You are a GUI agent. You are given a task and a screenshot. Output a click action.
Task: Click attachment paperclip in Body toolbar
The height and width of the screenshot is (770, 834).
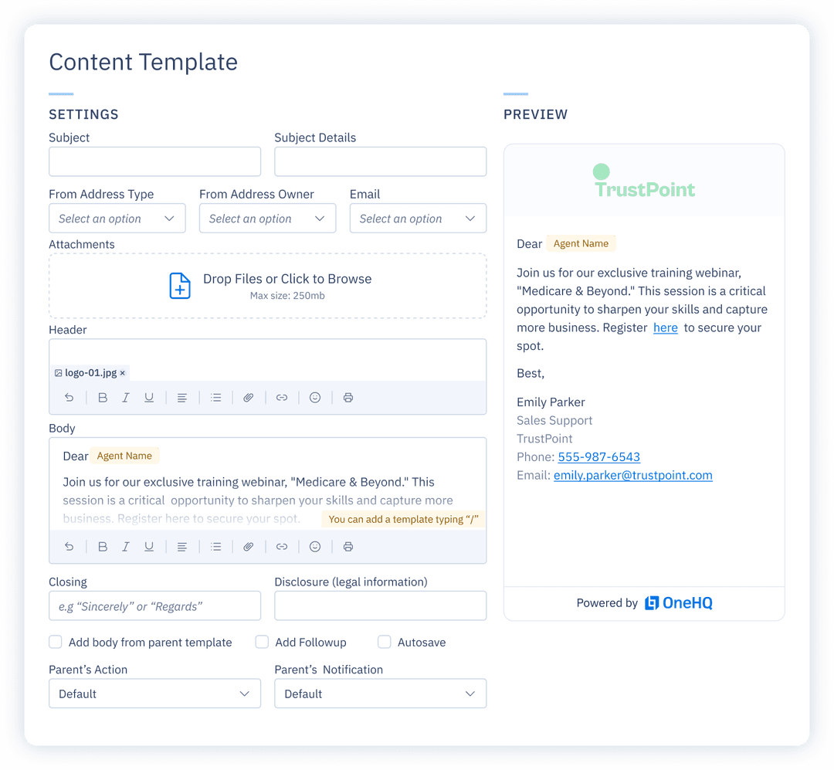click(249, 547)
